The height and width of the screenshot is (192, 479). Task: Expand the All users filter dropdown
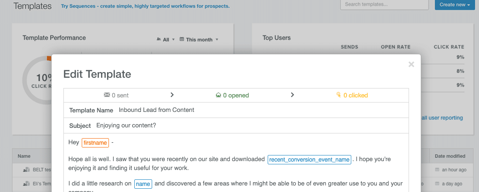coord(166,40)
